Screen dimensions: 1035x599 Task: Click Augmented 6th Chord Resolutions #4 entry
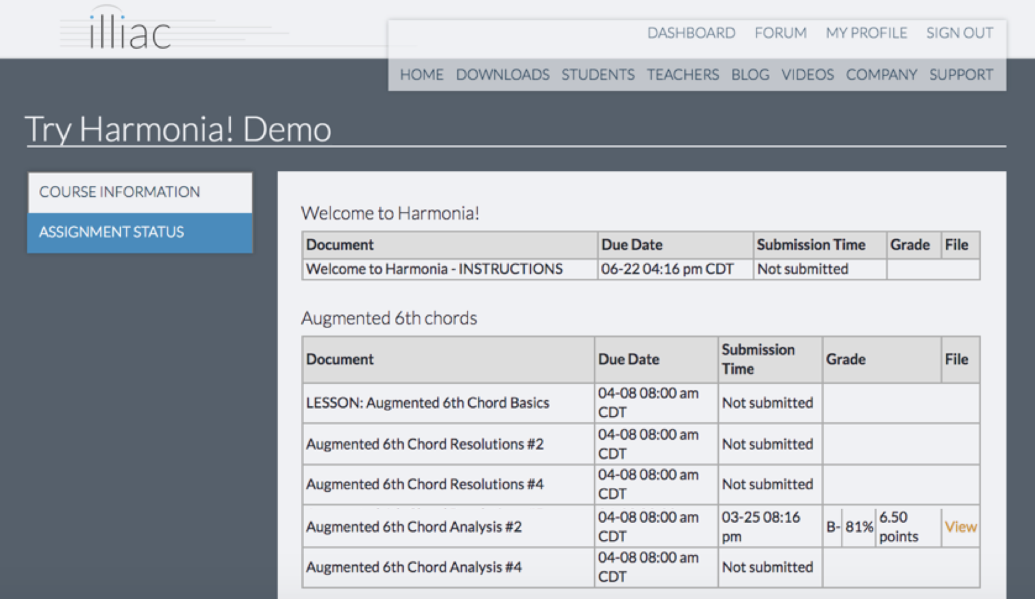point(425,485)
